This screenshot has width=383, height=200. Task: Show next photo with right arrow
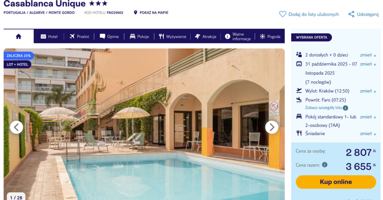tap(271, 127)
